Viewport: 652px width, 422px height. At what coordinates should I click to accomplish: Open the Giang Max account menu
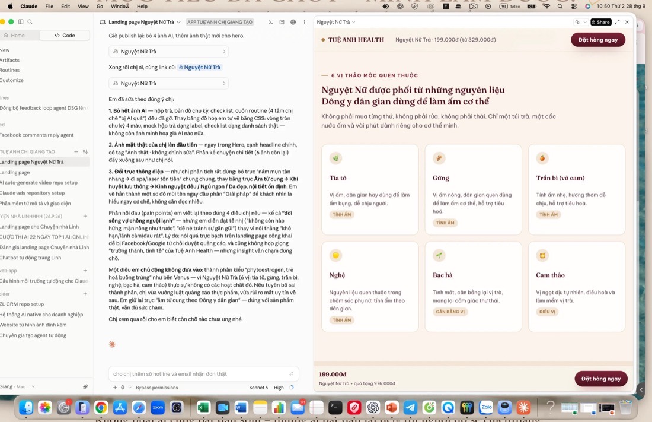click(x=17, y=386)
